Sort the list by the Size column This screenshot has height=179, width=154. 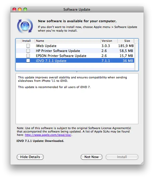coord(126,41)
